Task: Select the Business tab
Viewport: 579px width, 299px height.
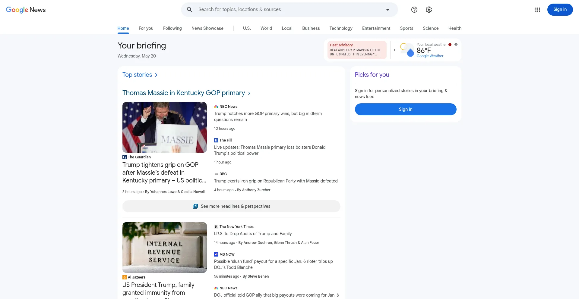Action: 311,28
